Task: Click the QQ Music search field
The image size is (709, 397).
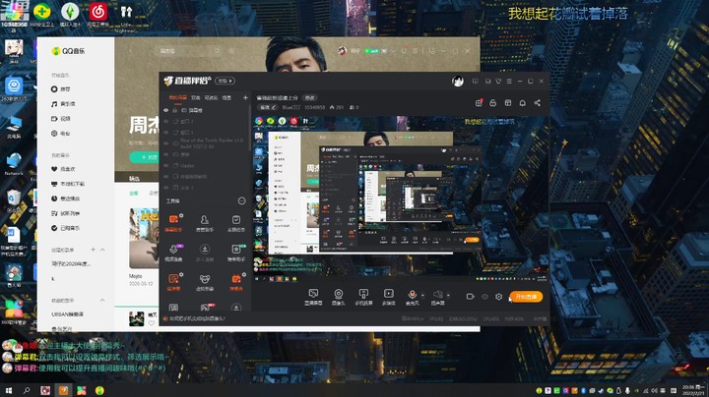Action: [x=189, y=51]
